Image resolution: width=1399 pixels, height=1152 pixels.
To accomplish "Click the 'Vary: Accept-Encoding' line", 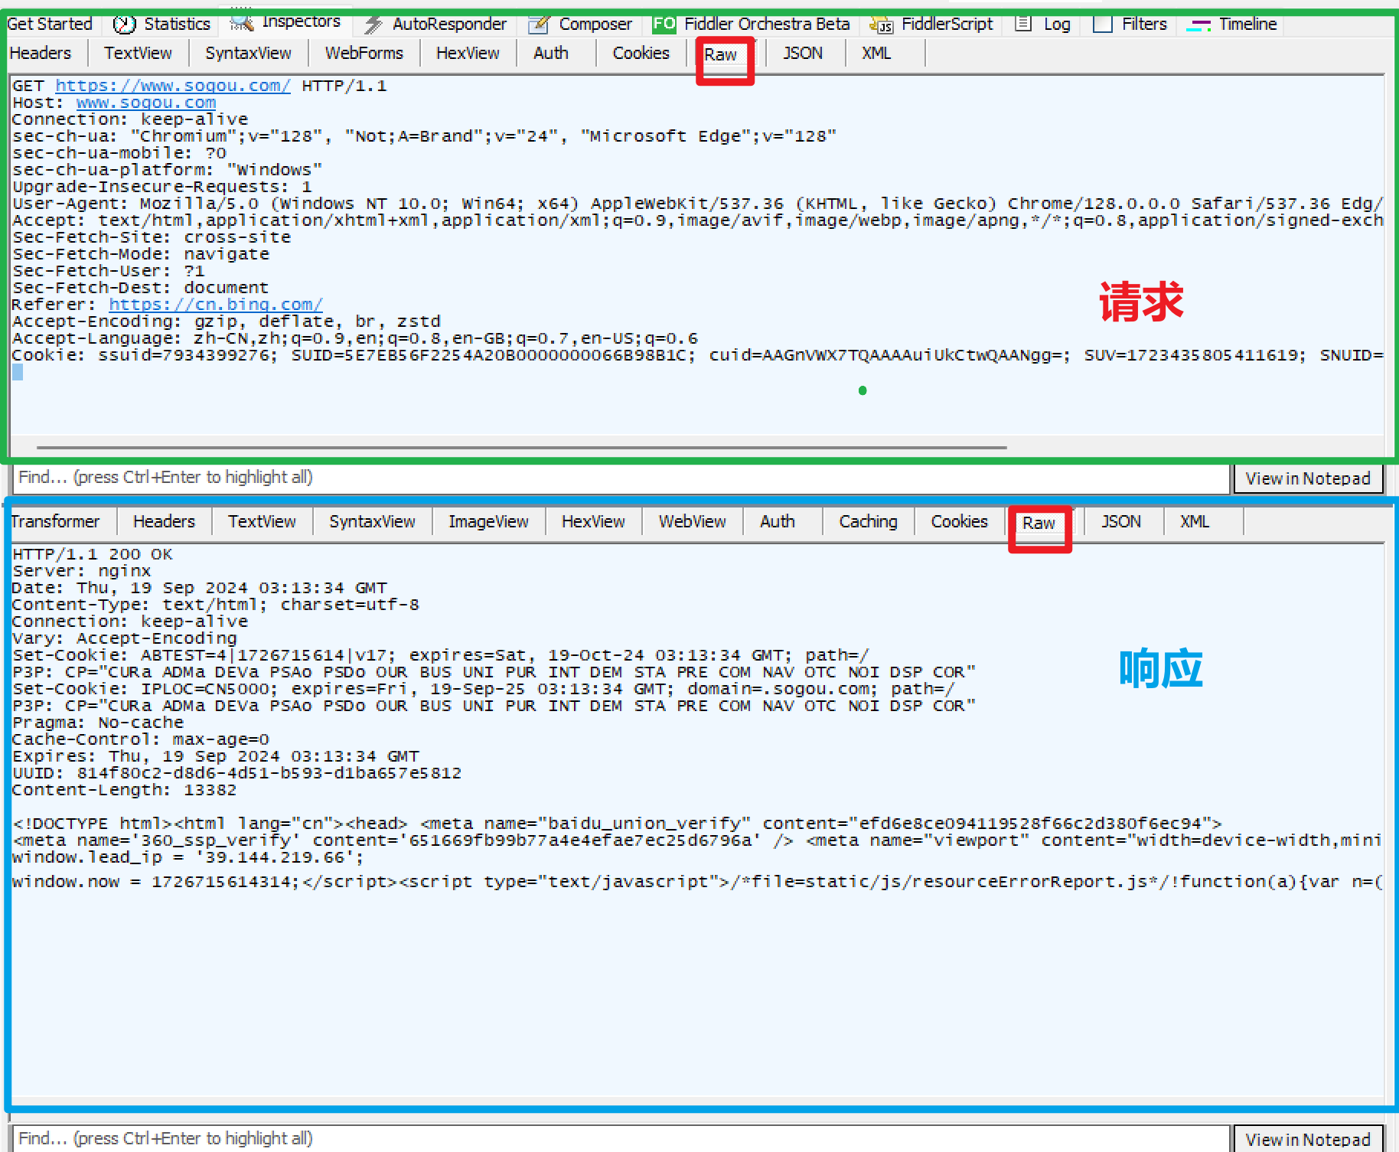I will 125,638.
